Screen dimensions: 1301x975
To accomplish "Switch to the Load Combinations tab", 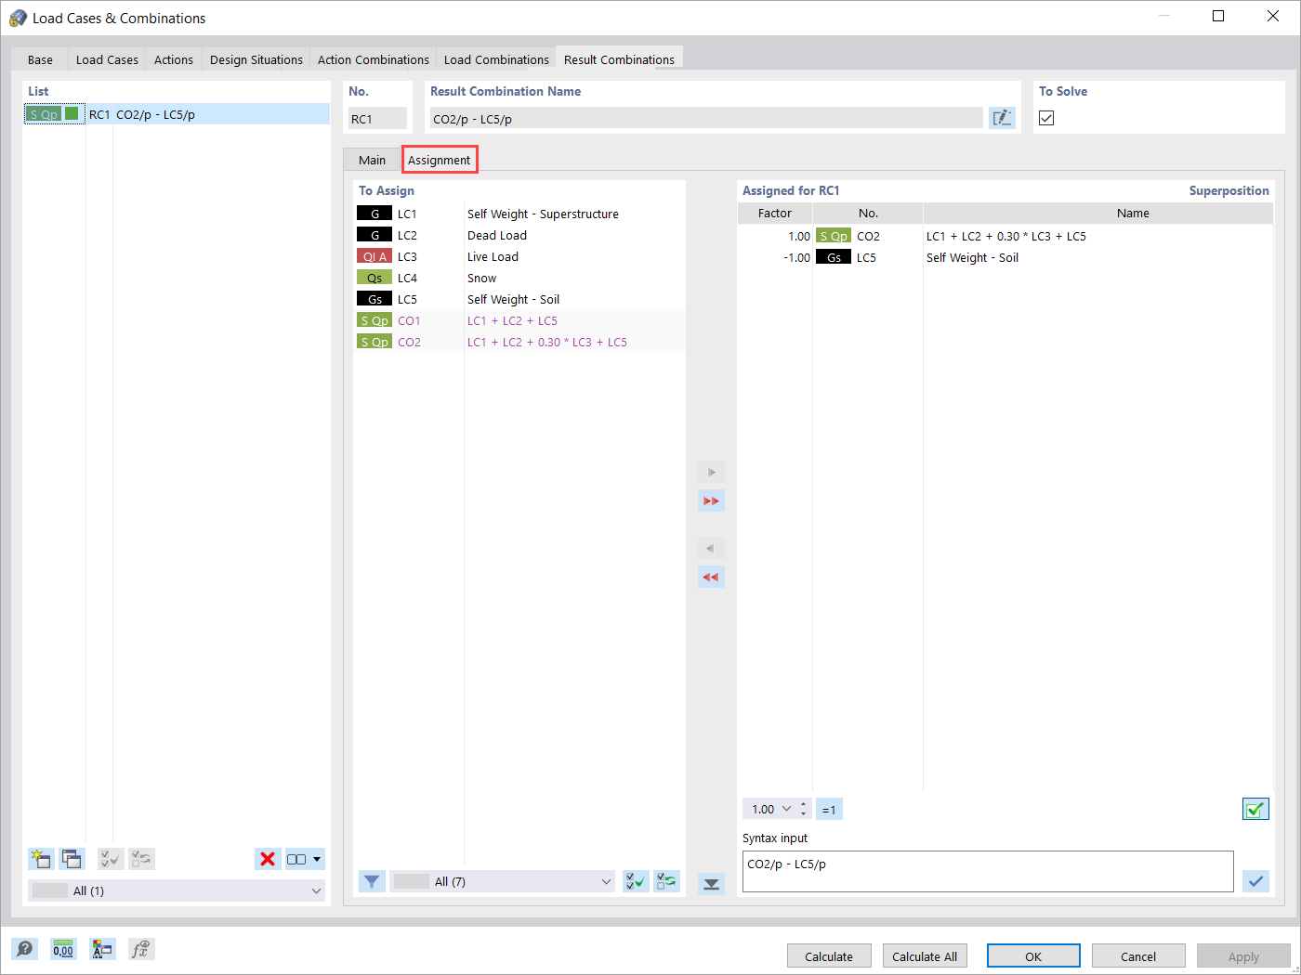I will pyautogui.click(x=496, y=59).
